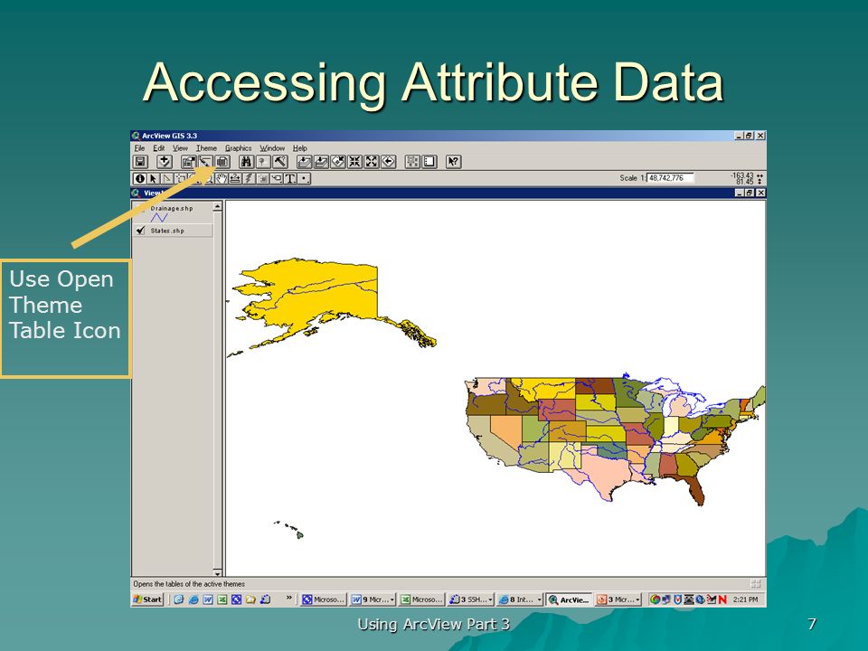Open the Theme menu

pos(206,147)
